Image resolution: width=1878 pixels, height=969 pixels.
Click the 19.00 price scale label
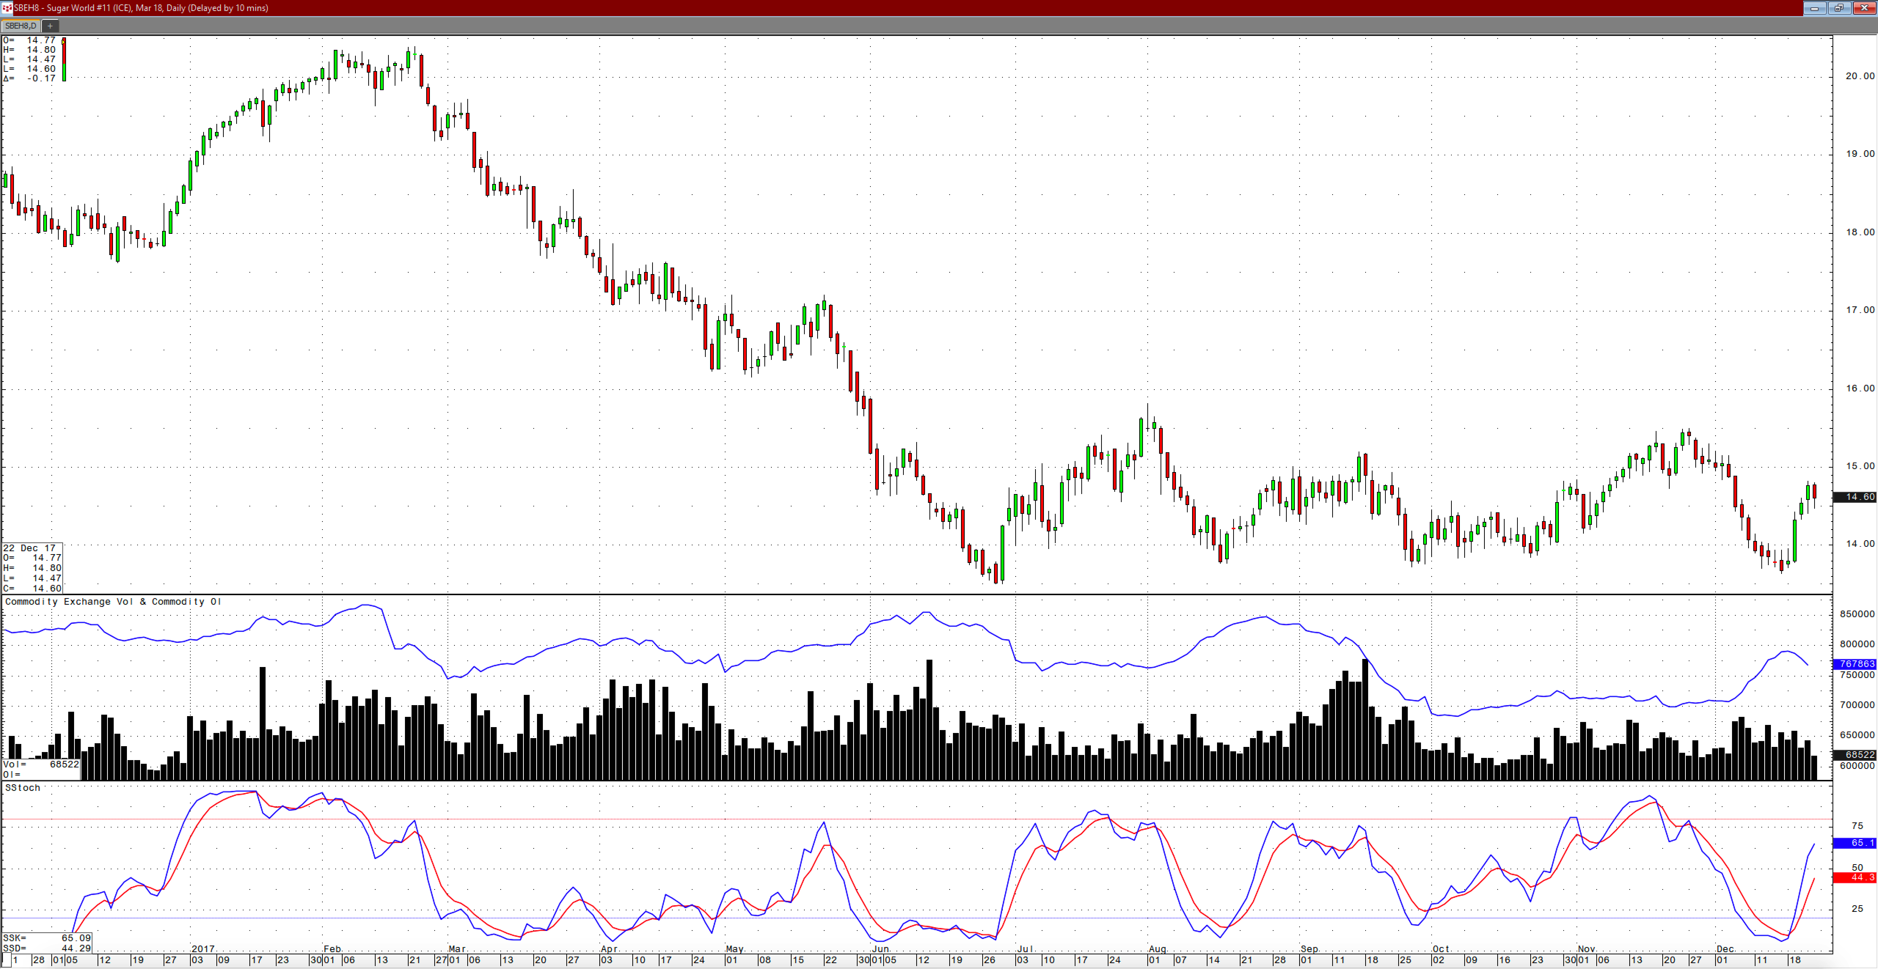pos(1860,154)
